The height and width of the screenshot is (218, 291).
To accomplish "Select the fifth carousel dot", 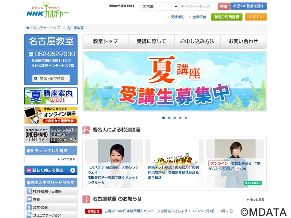I will coord(186,118).
